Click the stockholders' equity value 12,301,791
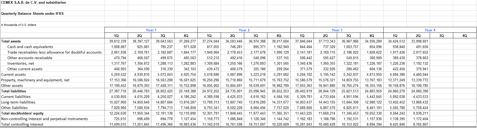477x128 pixels. [x=211, y=113]
